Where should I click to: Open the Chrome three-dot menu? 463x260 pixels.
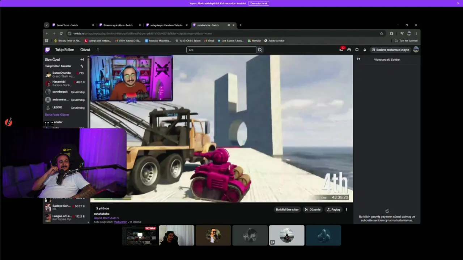[416, 34]
